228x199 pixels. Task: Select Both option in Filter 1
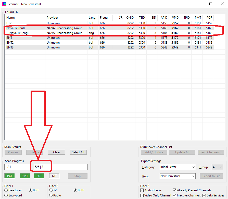point(34,190)
